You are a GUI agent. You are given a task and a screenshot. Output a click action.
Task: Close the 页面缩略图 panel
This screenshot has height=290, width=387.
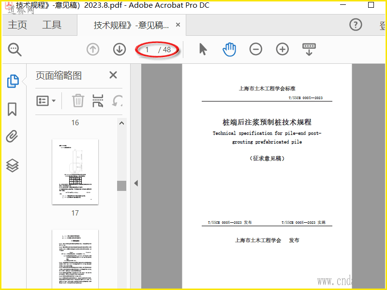(113, 75)
